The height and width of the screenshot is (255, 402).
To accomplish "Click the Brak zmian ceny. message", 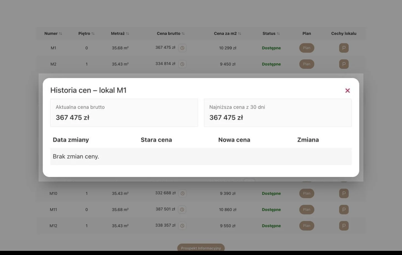I will 76,157.
